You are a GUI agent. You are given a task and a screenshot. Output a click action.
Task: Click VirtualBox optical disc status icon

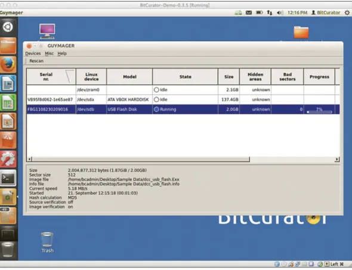[284, 264]
